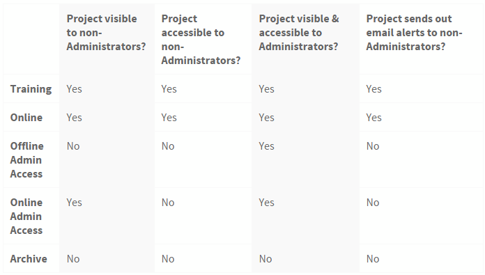Click the Offline Admin Access row label

pos(27,159)
